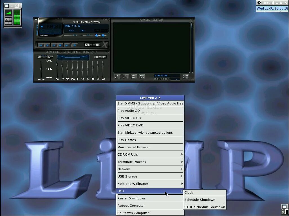Toggle the PL playlist window button
This screenshot has height=216, width=289.
point(104,35)
